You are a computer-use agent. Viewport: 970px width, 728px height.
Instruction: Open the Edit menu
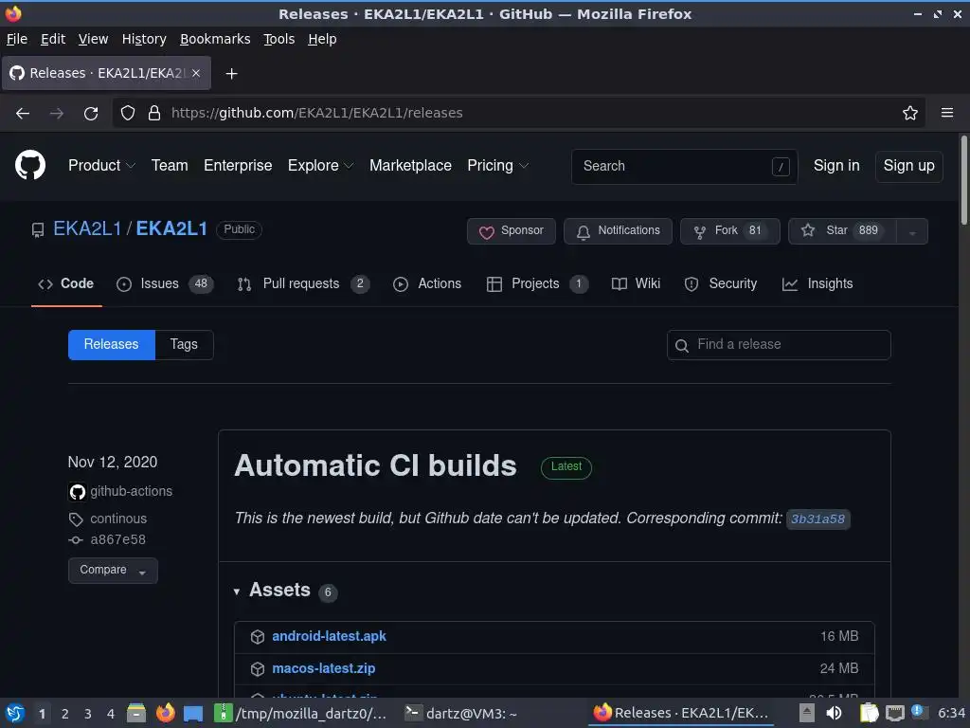53,39
